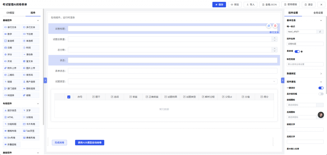Screen dimensions: 327x155
Task: Switch to the ER模型 tab
Action: click(11, 13)
